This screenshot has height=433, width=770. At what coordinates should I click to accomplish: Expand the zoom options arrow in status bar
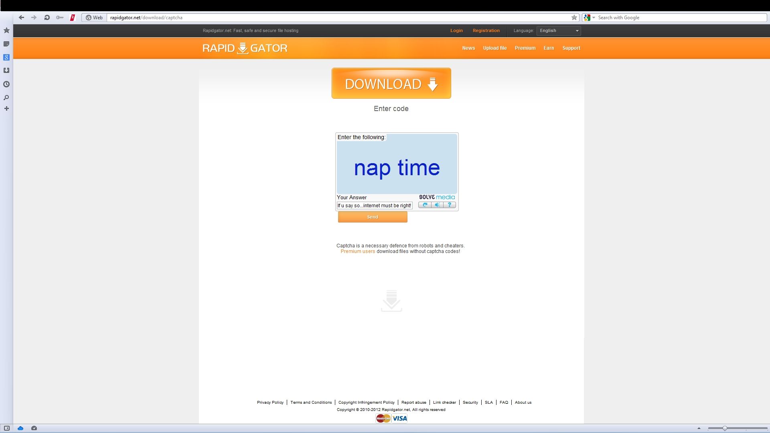point(699,428)
